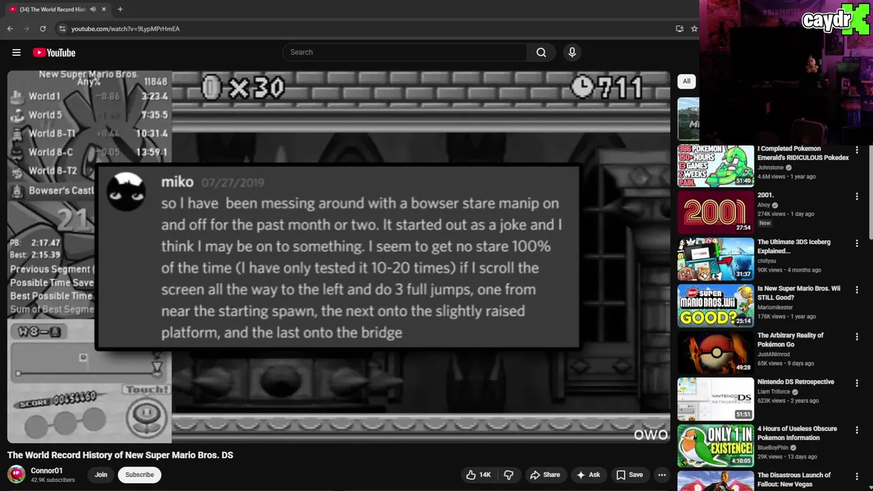The height and width of the screenshot is (491, 873).
Task: Open a new browser tab
Action: 120,10
